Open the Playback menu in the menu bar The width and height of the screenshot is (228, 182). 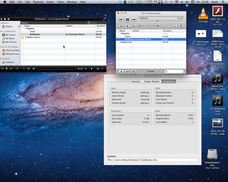38,2
